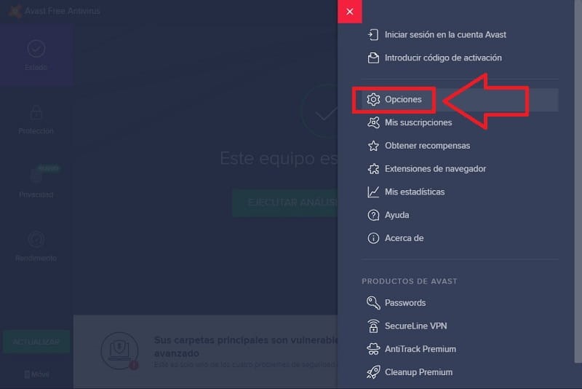Click the info icon for Acerca de
This screenshot has width=582, height=389.
pyautogui.click(x=373, y=237)
